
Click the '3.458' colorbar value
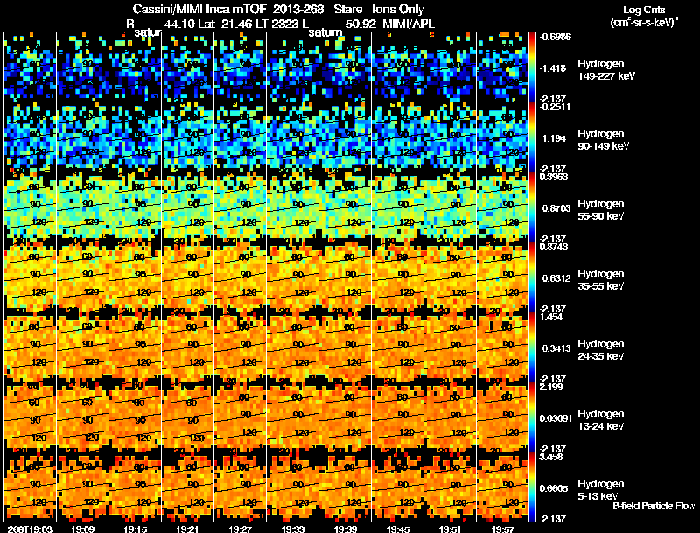click(551, 458)
